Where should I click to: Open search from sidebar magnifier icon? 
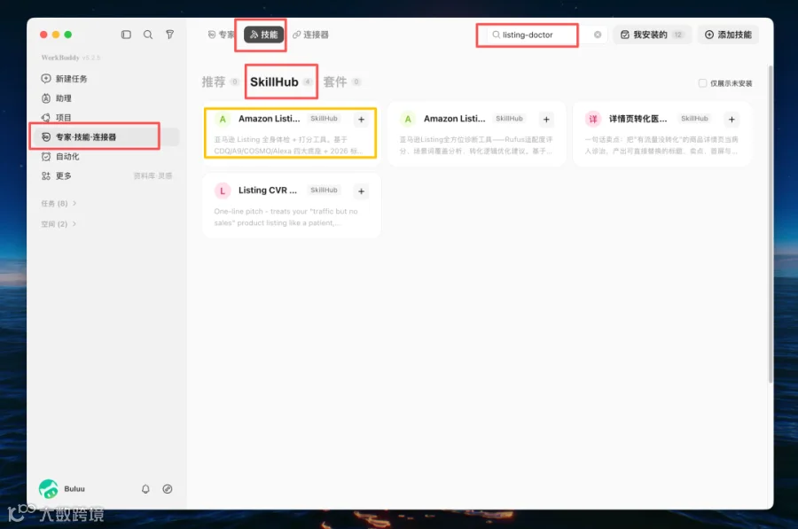coord(148,35)
